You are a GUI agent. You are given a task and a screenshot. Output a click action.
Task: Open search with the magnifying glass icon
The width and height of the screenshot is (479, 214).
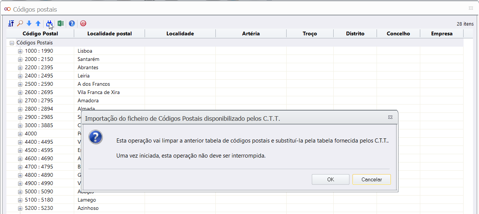(x=20, y=24)
